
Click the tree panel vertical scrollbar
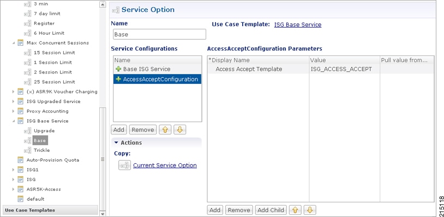(103, 159)
